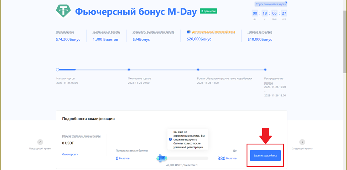Viewport: 347px width, 170px height.
Task: Click the Награда за участие label
Action: click(260, 32)
